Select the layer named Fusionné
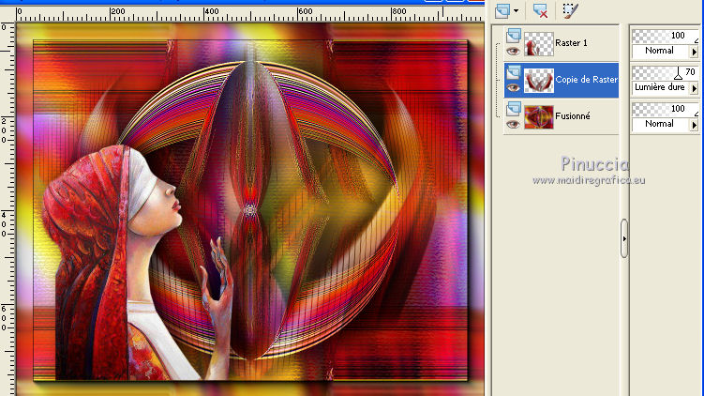The height and width of the screenshot is (396, 704). tap(573, 116)
